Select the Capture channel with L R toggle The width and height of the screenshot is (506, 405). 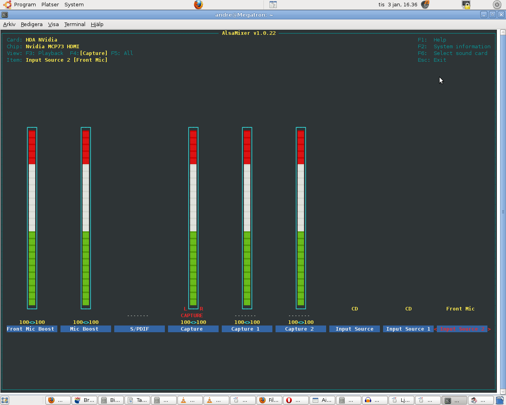[193, 329]
